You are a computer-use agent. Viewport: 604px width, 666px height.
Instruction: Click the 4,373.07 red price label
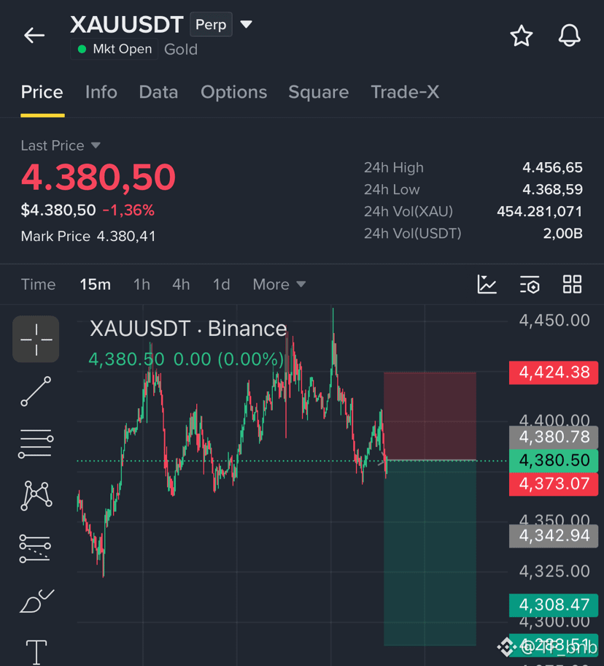coord(554,483)
